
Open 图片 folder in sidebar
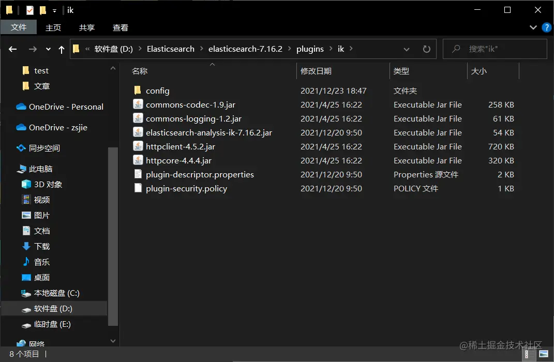tap(36, 216)
